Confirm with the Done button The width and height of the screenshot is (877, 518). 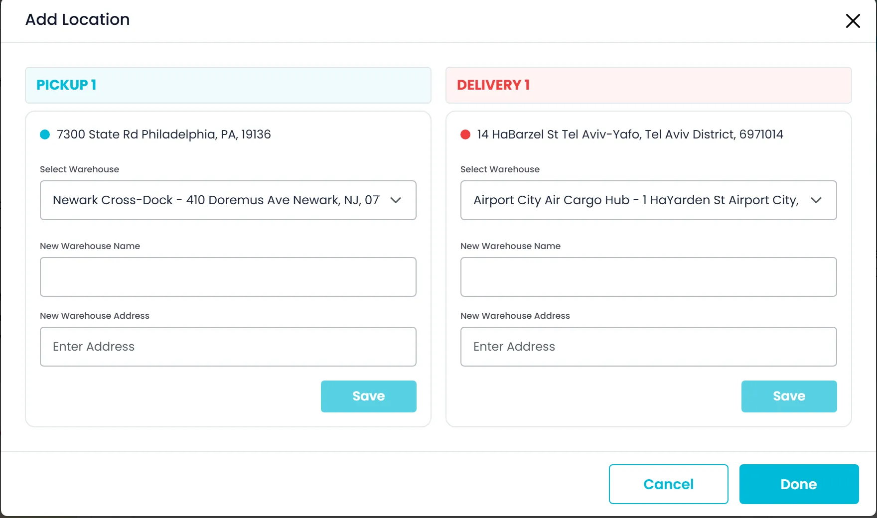tap(799, 484)
